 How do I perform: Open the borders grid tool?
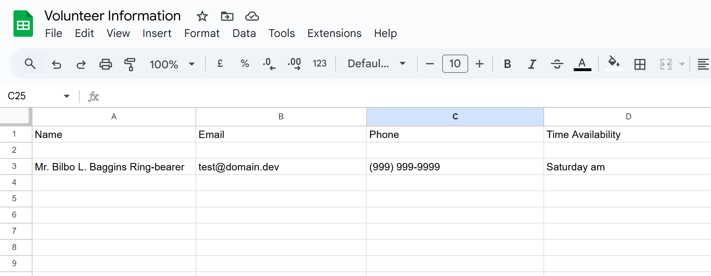[639, 64]
